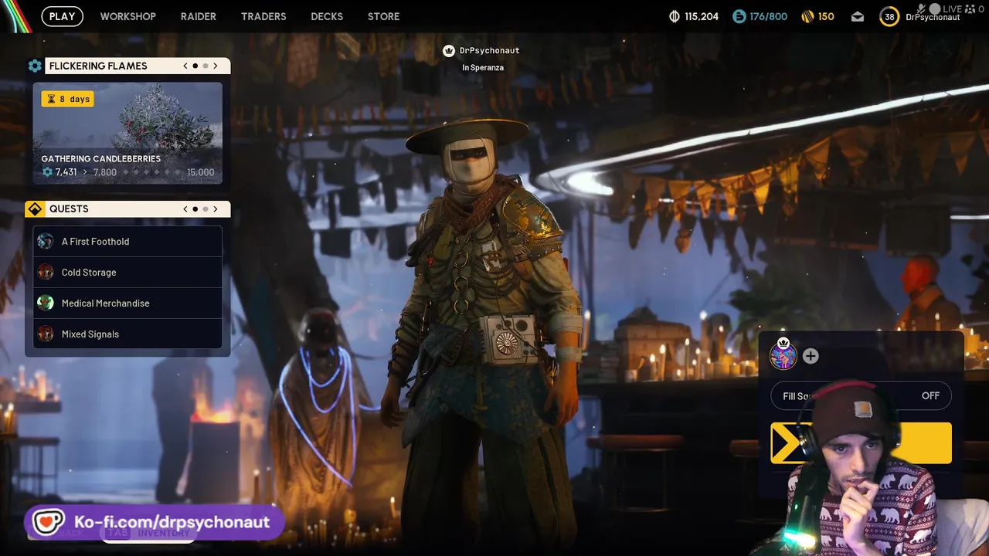Go to the DECKS tab
The image size is (989, 556).
327,16
